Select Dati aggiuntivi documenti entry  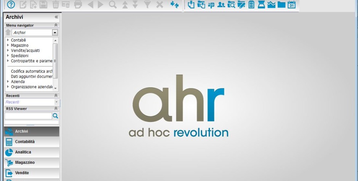(x=32, y=76)
